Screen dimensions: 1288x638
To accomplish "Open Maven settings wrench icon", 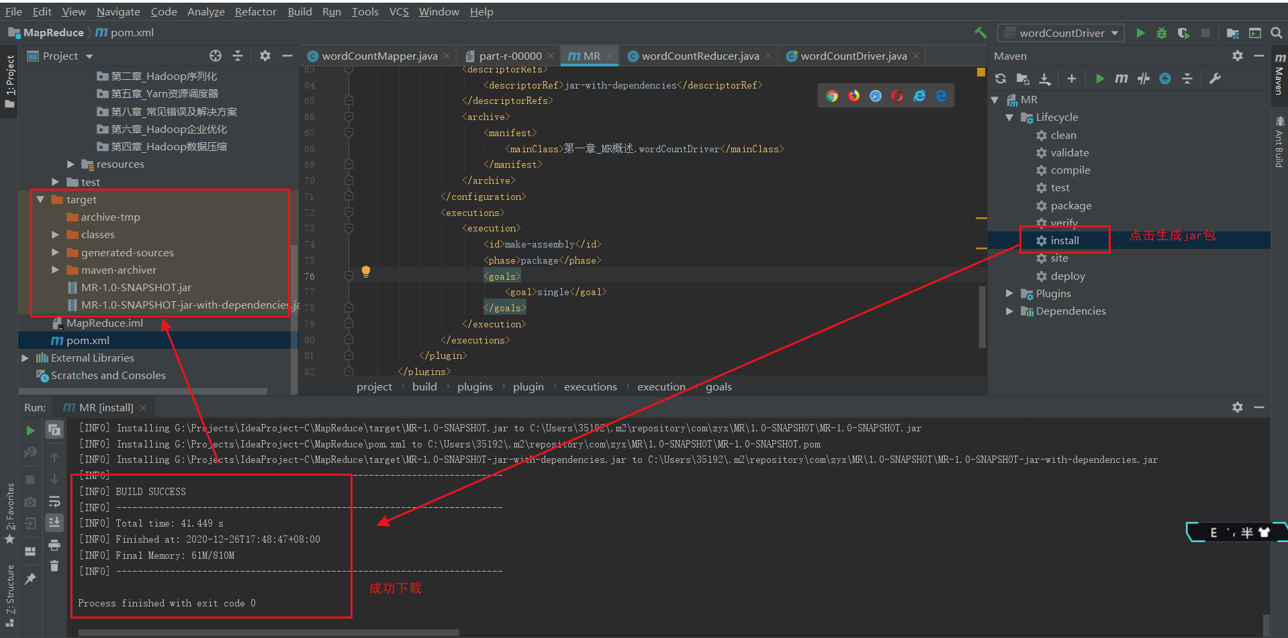I will coord(1215,78).
